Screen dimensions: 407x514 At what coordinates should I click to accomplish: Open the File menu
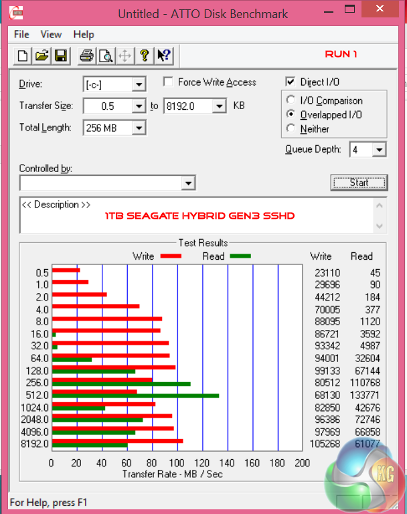tap(21, 34)
